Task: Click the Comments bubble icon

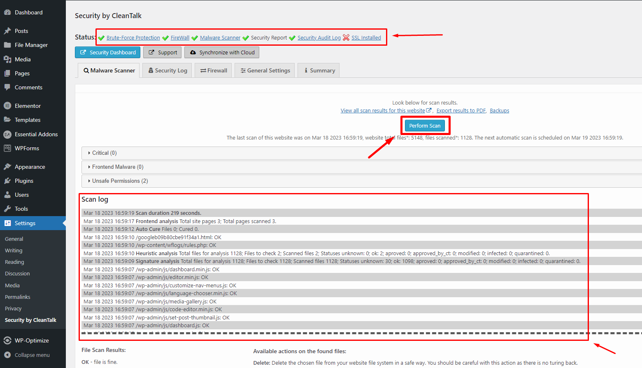Action: click(7, 87)
